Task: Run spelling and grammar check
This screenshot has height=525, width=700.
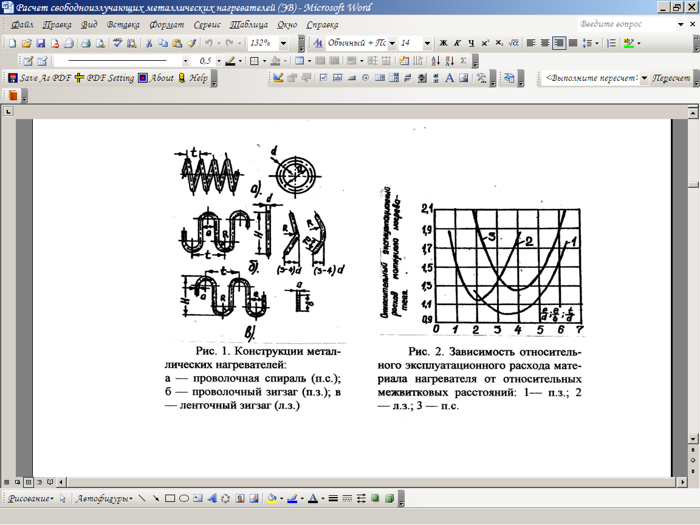Action: click(117, 43)
